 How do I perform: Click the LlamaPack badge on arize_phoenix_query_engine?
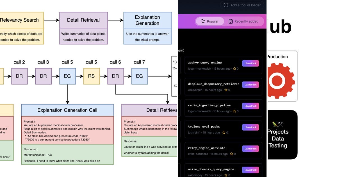click(250, 170)
